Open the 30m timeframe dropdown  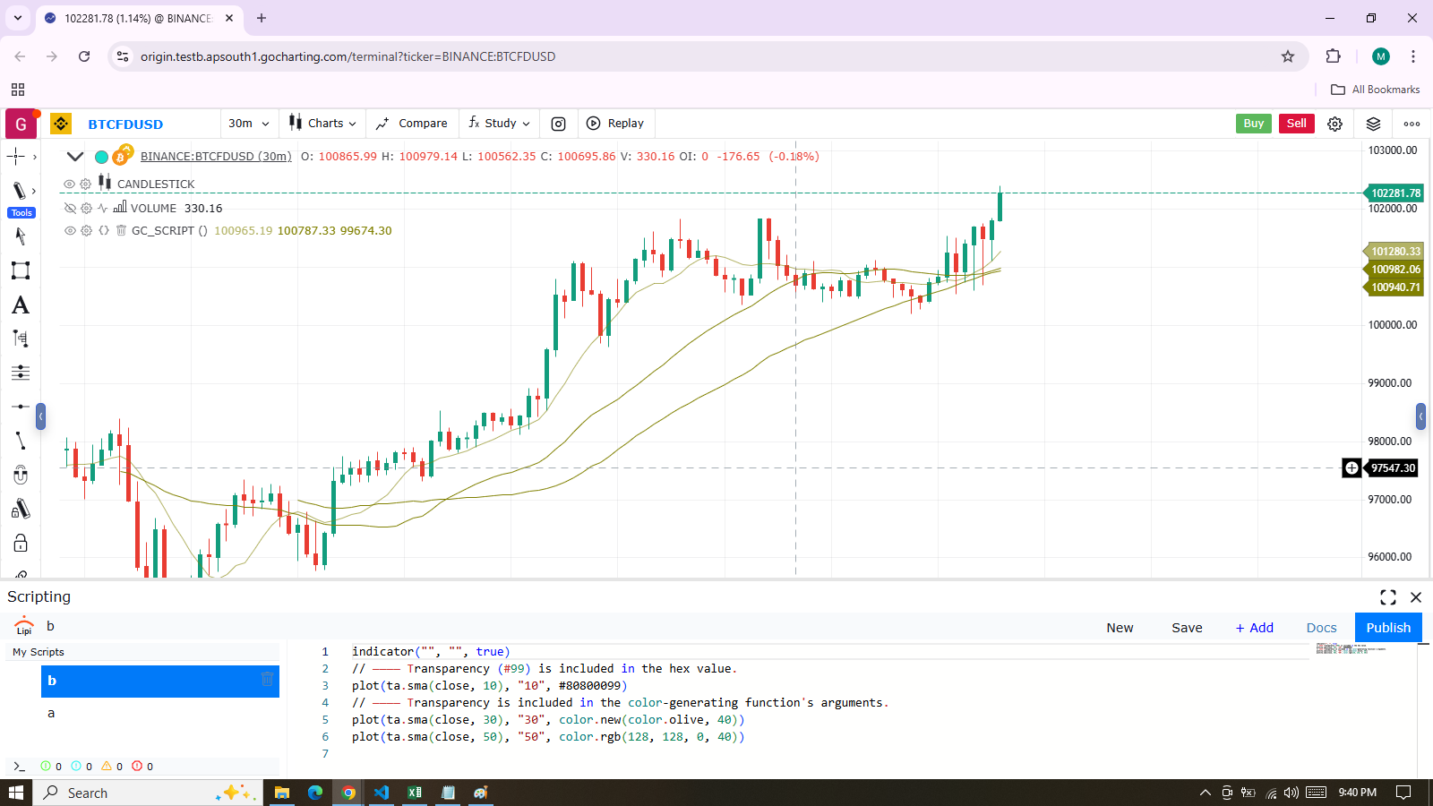248,124
